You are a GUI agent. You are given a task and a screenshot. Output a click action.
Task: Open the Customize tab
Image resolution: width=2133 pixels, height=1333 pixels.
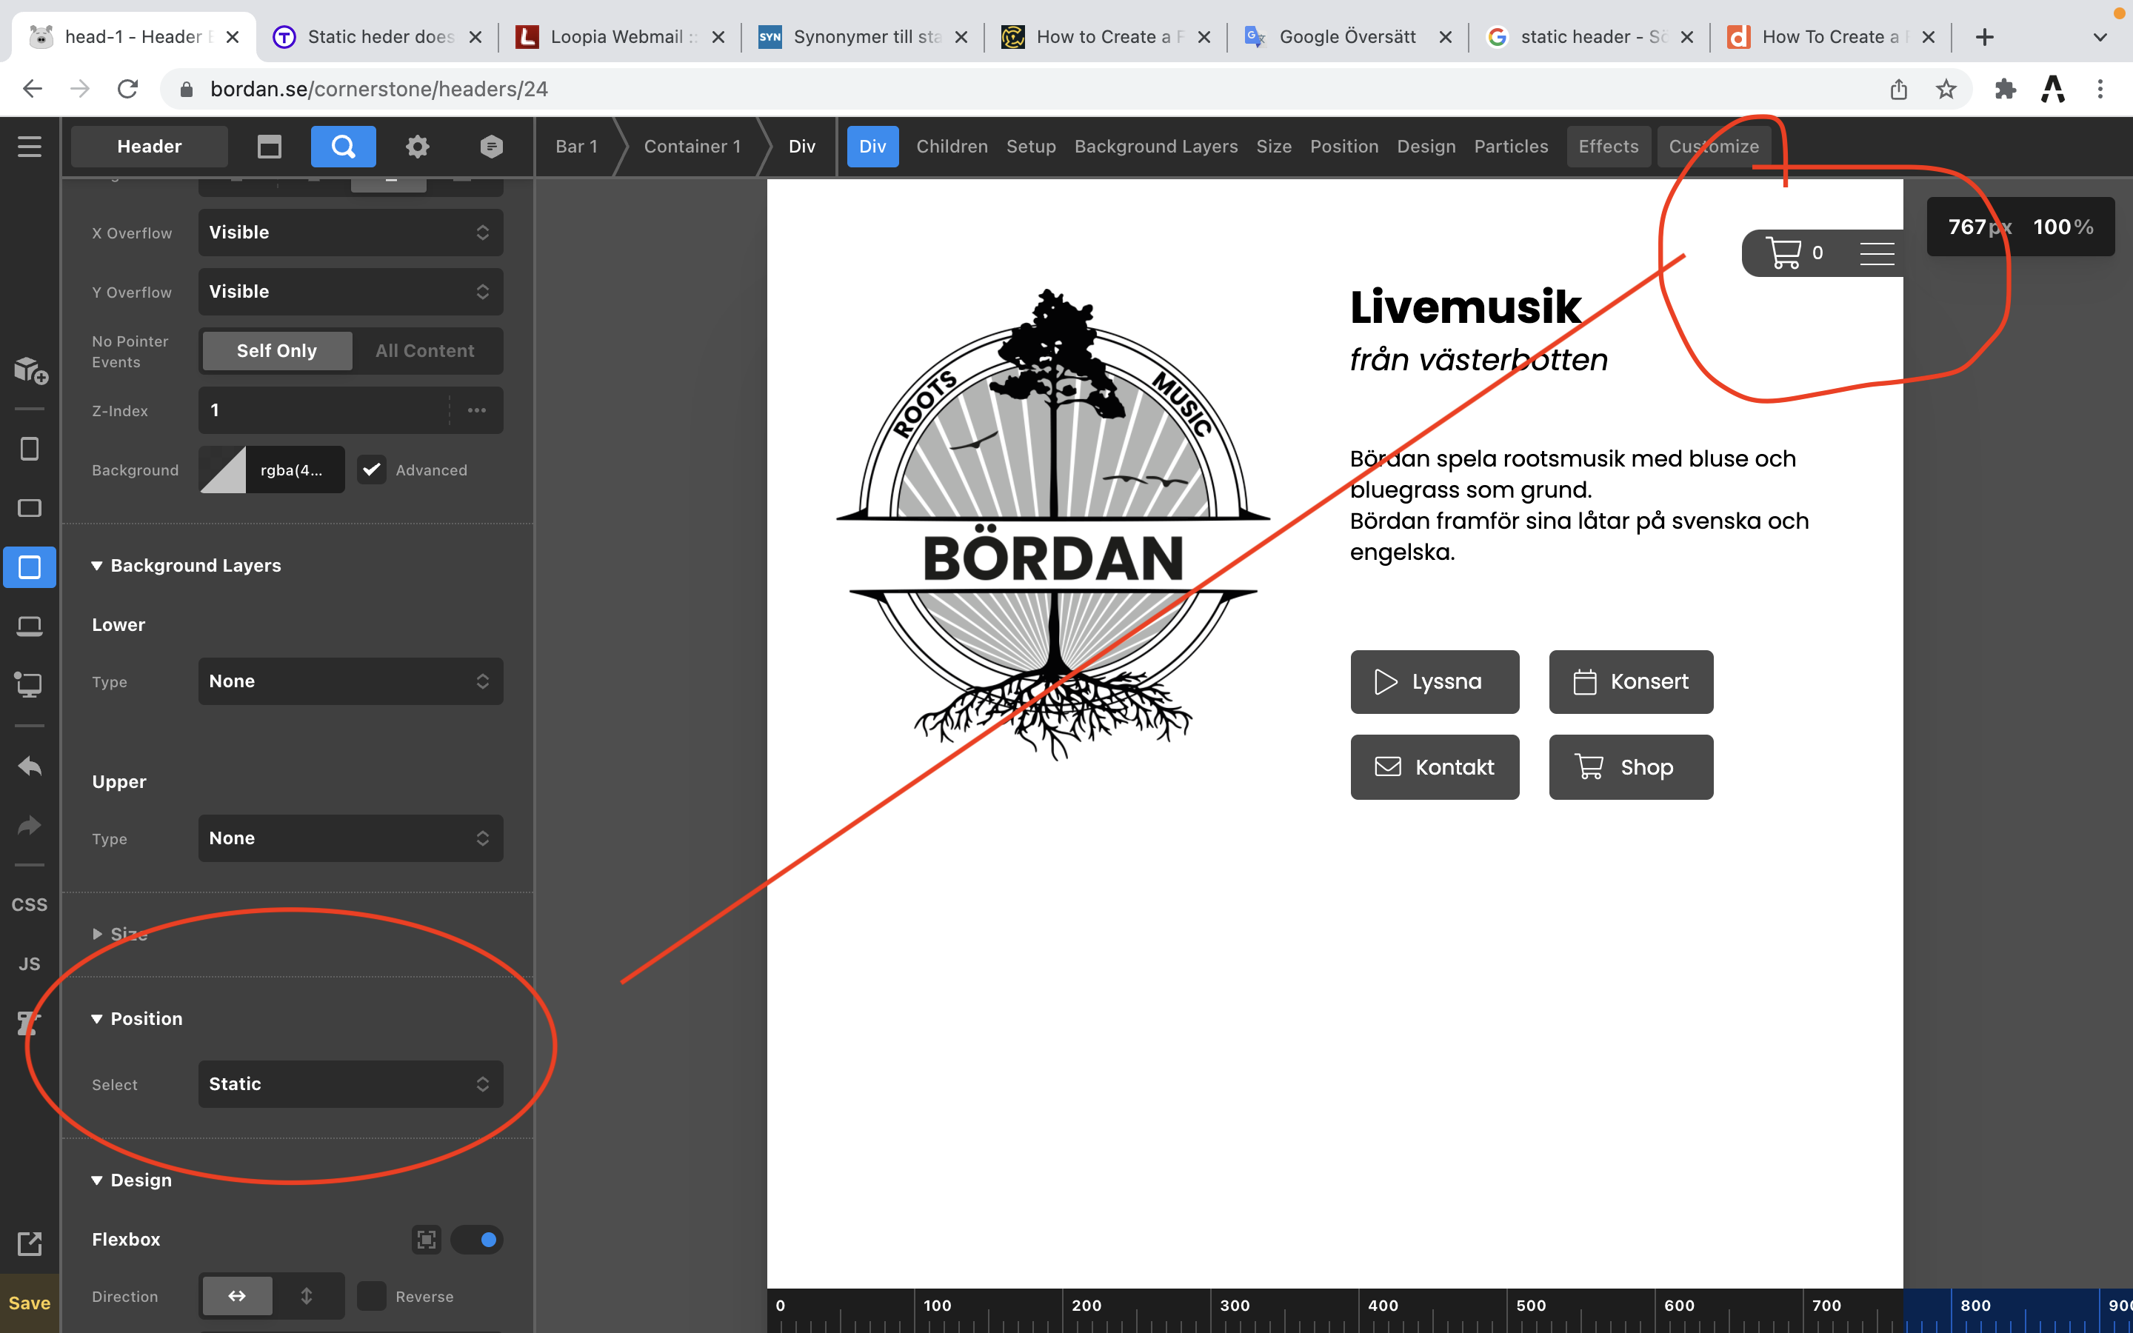point(1714,147)
